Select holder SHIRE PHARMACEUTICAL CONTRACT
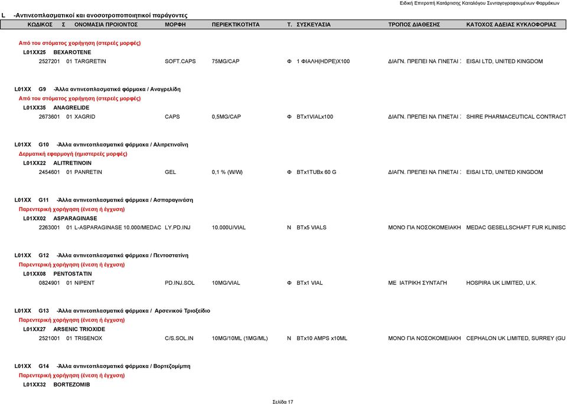The image size is (567, 404). 516,117
